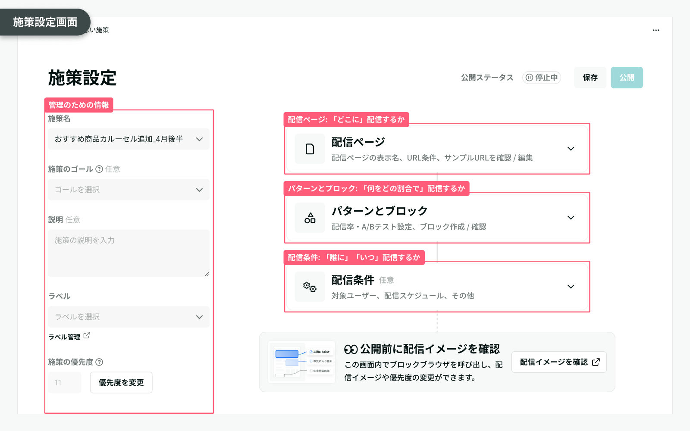Image resolution: width=690 pixels, height=431 pixels.
Task: Expand the パターンとブロック section chevron
Action: tap(571, 218)
